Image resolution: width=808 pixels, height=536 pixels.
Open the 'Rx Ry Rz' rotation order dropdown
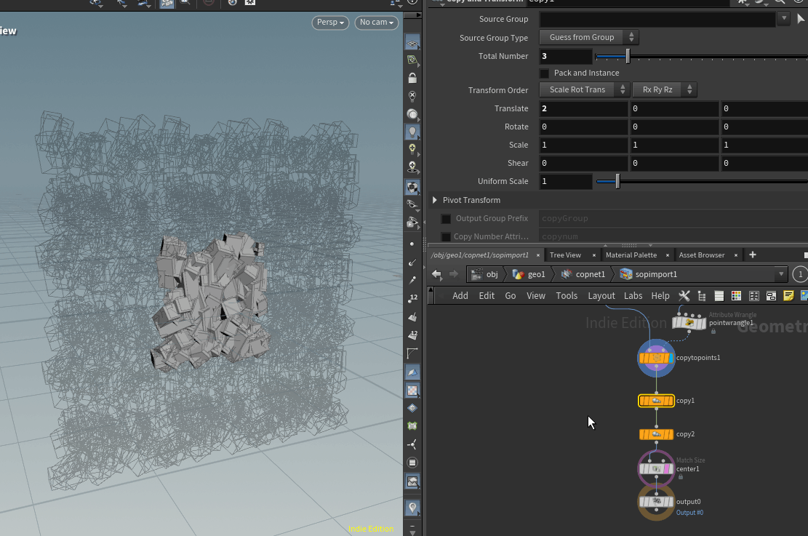click(665, 89)
